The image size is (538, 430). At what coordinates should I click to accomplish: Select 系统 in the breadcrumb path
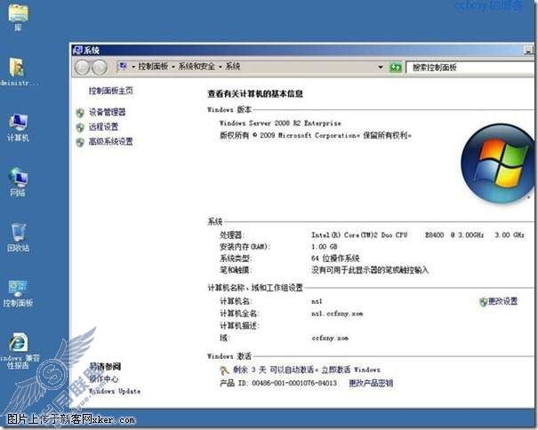[x=232, y=67]
